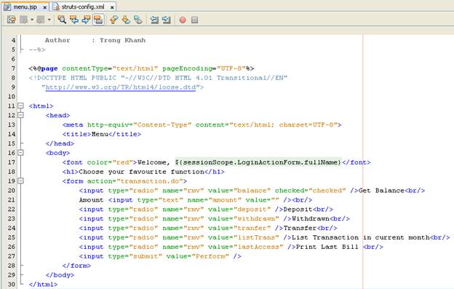The image size is (454, 289).
Task: Click value="Perform" on line 27
Action: point(198,256)
